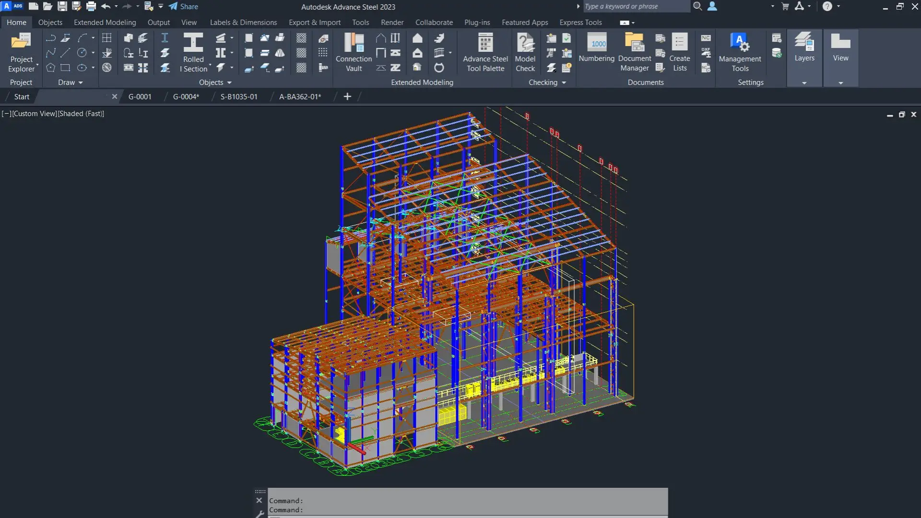Viewport: 921px width, 518px height.
Task: Run the Model Check tool
Action: pos(525,52)
